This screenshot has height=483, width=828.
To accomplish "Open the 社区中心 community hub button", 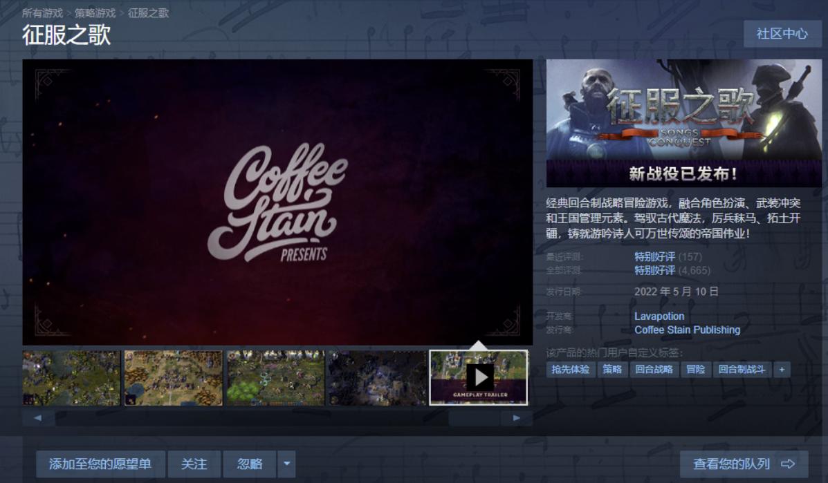I will 782,34.
